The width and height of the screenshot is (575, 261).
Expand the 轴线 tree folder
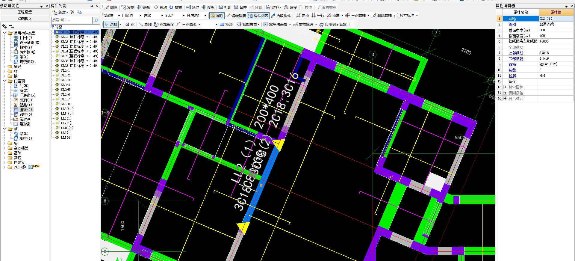click(4, 67)
